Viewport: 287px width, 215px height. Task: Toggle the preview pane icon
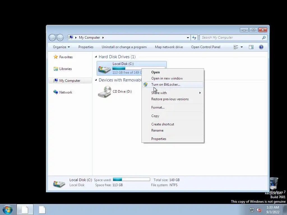[251, 47]
